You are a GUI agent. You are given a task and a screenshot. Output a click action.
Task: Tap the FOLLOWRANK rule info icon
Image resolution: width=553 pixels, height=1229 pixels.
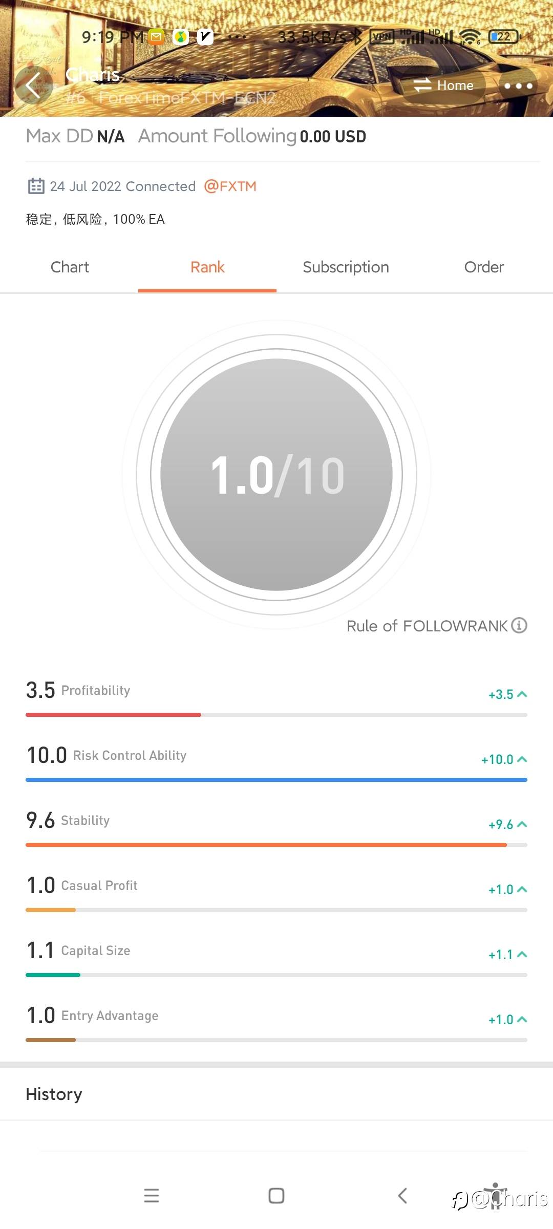pos(519,625)
